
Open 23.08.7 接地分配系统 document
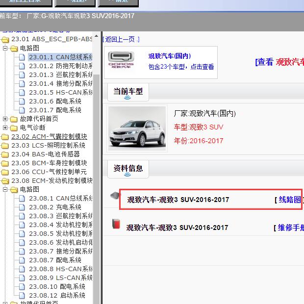click(x=60, y=251)
